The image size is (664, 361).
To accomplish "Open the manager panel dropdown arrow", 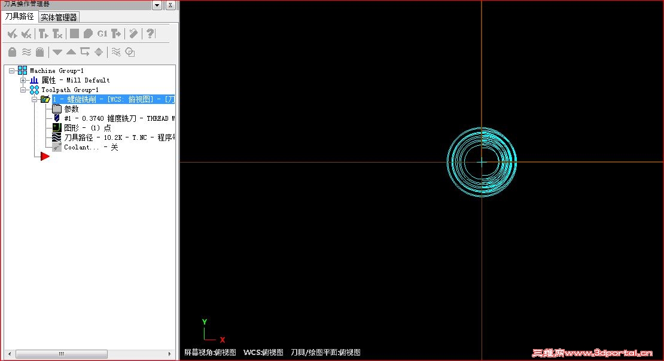I will pos(157,5).
